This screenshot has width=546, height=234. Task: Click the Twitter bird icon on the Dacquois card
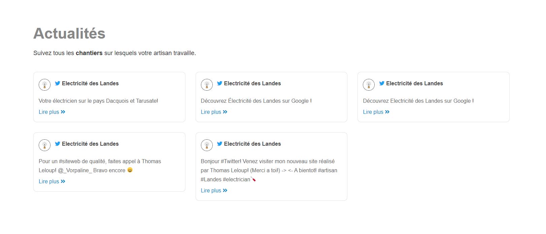click(x=58, y=83)
